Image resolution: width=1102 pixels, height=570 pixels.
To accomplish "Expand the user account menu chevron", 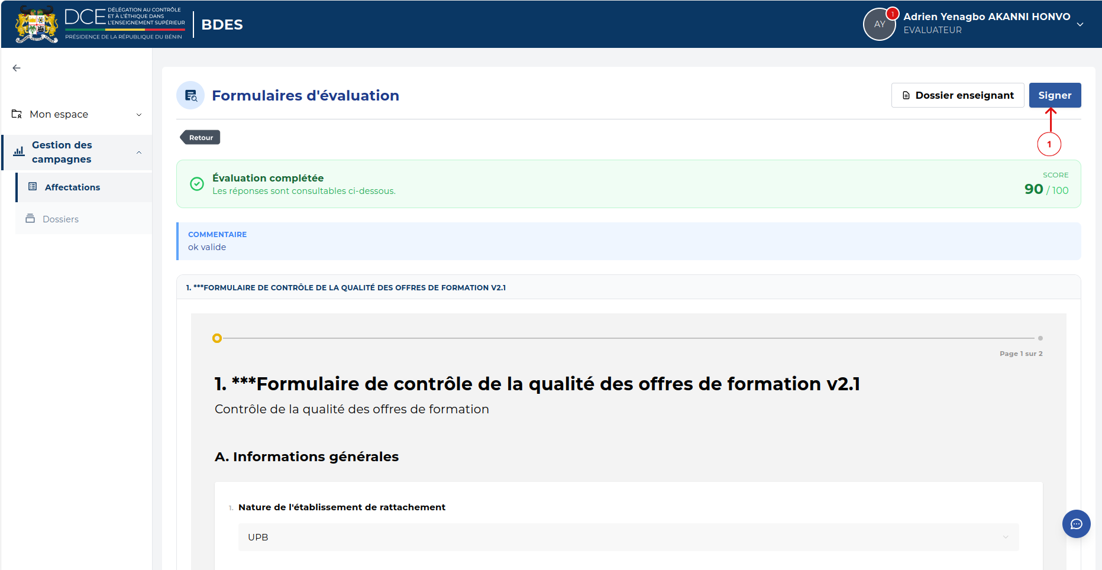I will click(1080, 24).
